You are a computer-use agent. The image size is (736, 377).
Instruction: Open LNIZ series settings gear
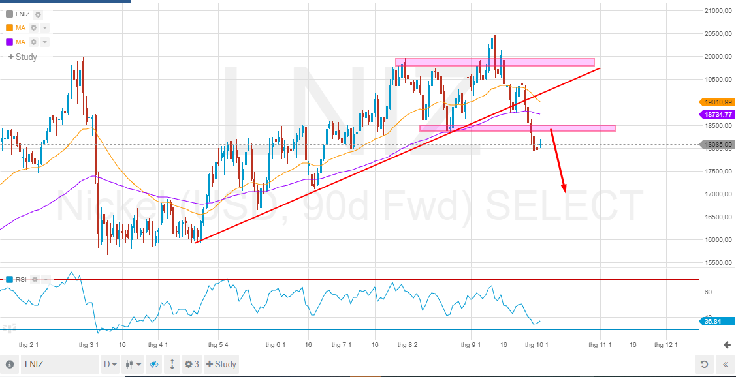pos(38,14)
